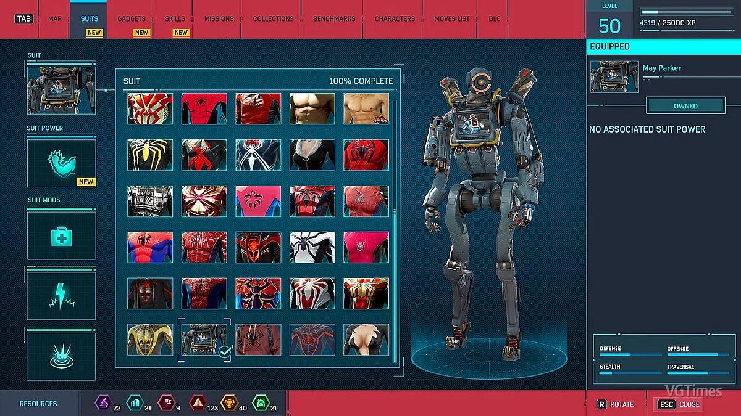Select the Suit Power icon in left panel
Screen dimensions: 741x416
[x=61, y=162]
